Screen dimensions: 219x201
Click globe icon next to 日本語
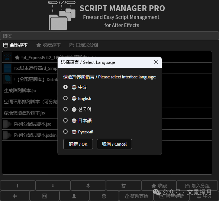tap(74, 121)
